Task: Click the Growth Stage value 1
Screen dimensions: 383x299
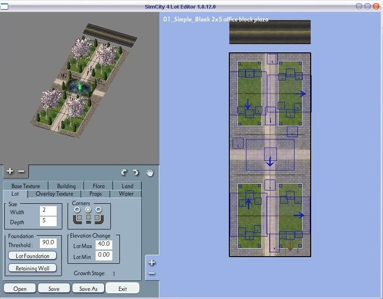Action: 114,274
